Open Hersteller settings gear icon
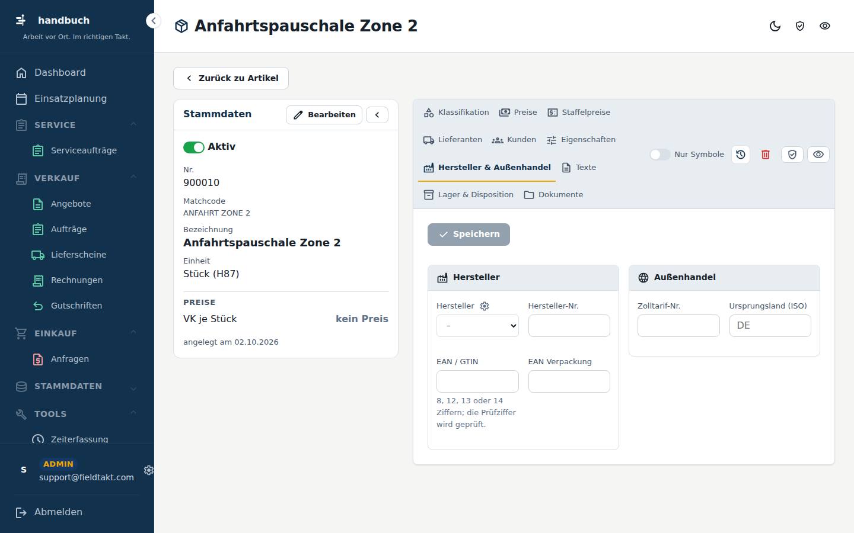854x533 pixels. (485, 306)
